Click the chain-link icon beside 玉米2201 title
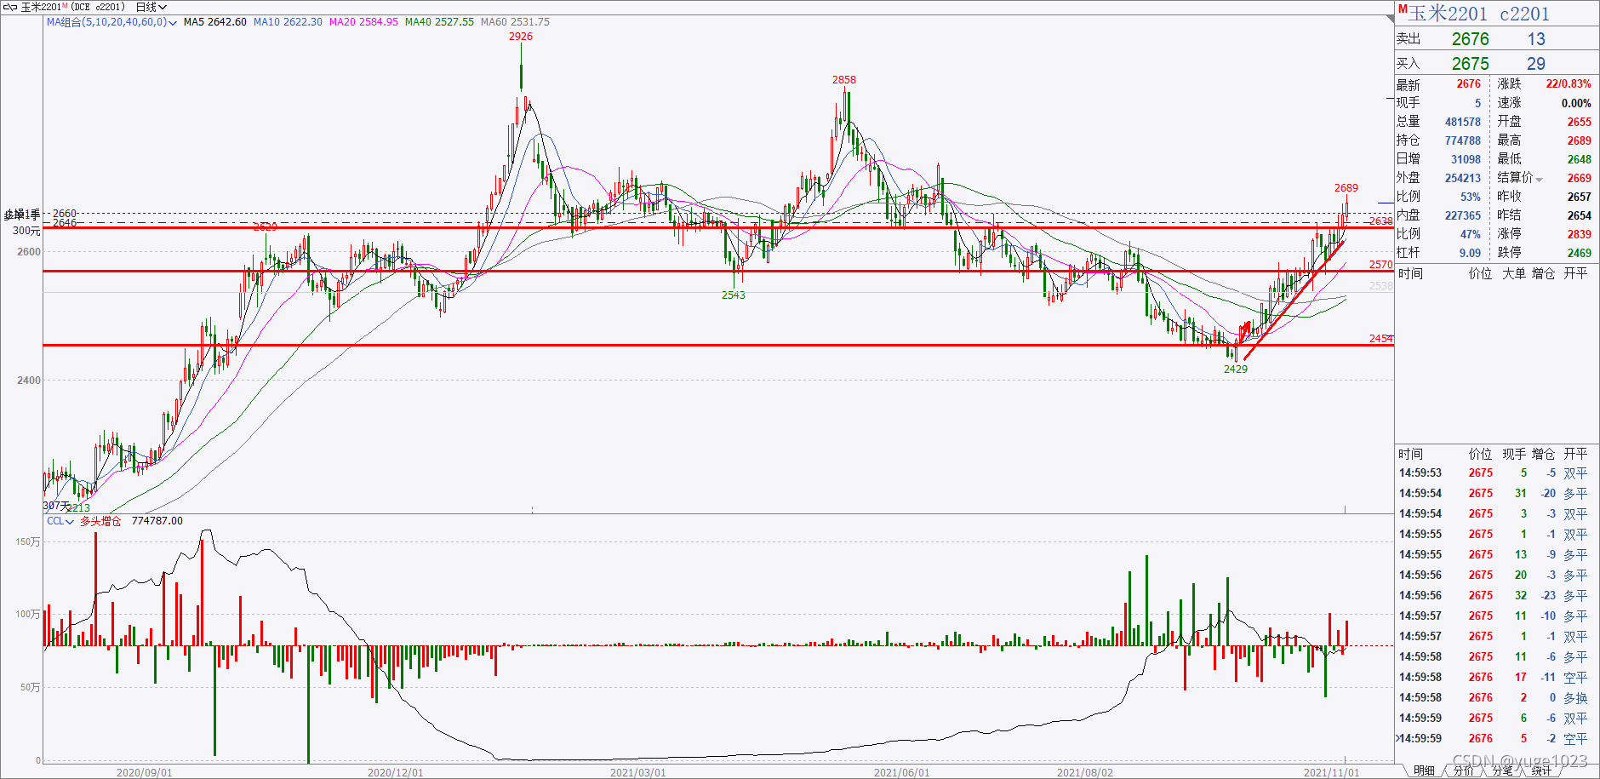 [10, 7]
